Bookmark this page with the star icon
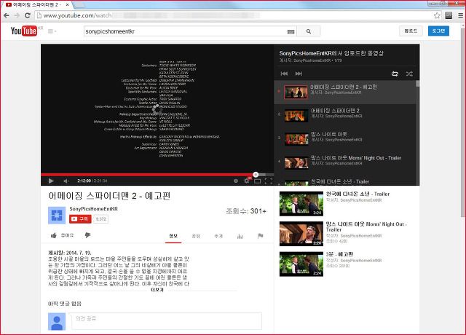The width and height of the screenshot is (466, 335). [x=437, y=15]
